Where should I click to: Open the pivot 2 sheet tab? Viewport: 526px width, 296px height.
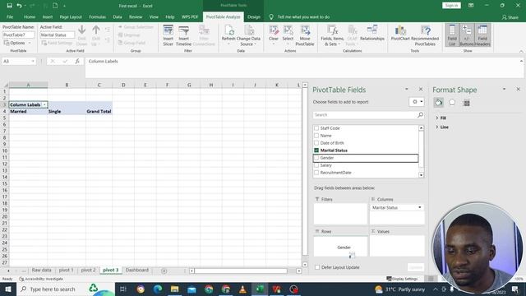[x=88, y=271]
